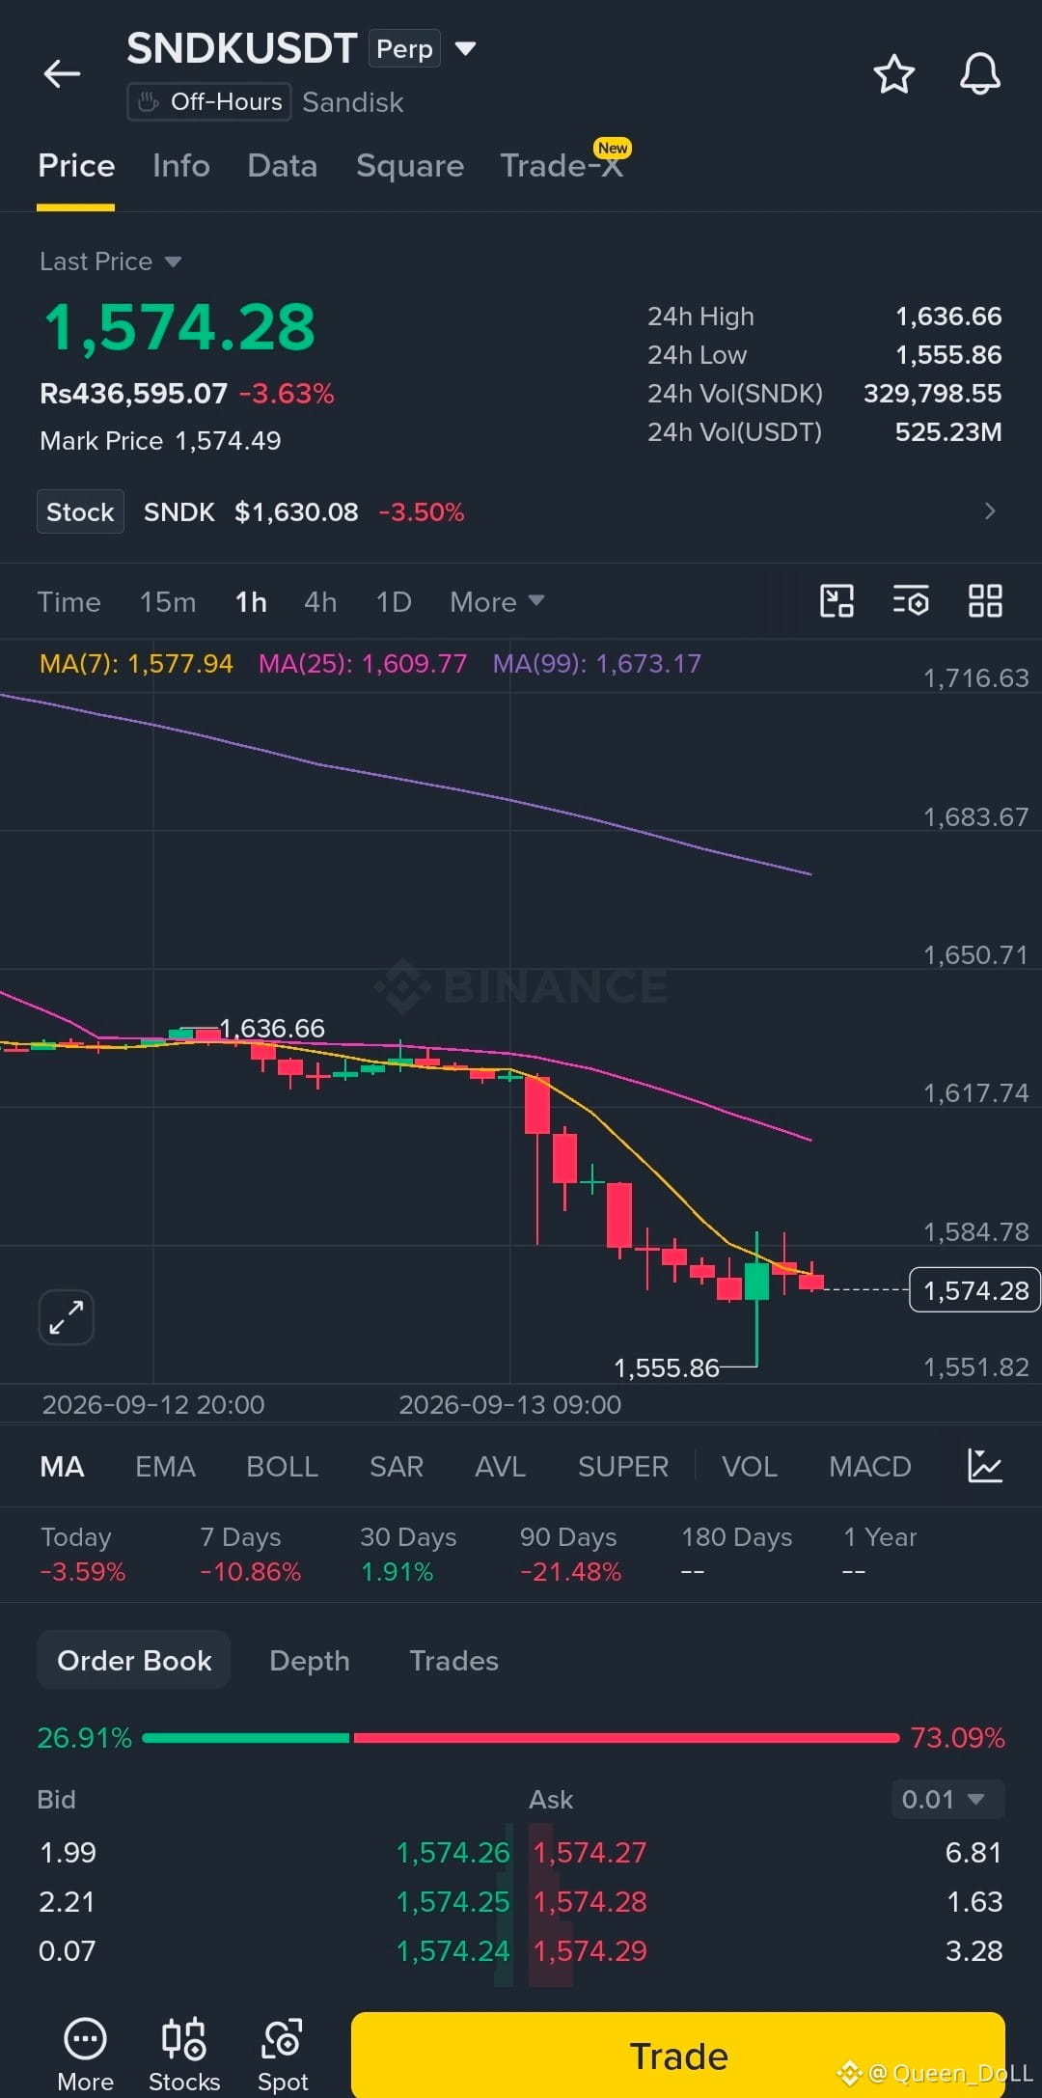Toggle the BOLL indicator
This screenshot has width=1042, height=2098.
point(282,1467)
